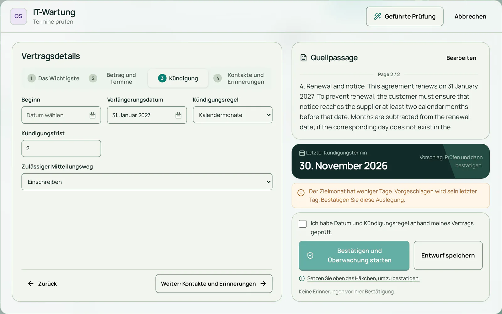Switch to Betrag und Termine step
This screenshot has height=314, width=502.
tap(115, 78)
